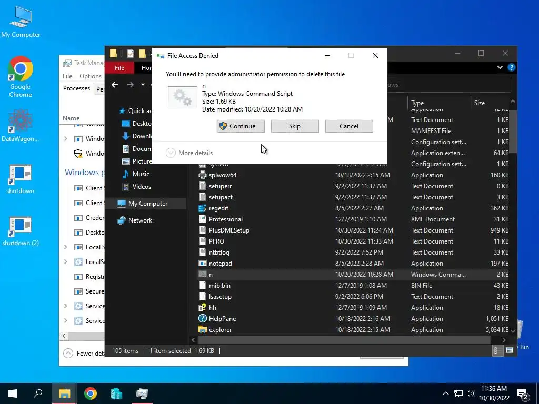This screenshot has width=539, height=404.
Task: Expand the ribbon with chevron arrow
Action: tap(500, 68)
